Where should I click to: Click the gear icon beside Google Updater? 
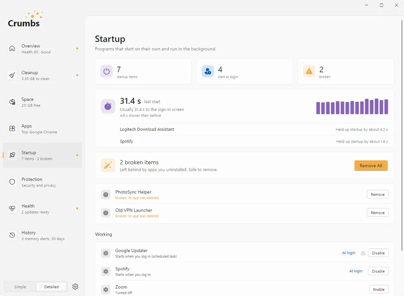105,253
